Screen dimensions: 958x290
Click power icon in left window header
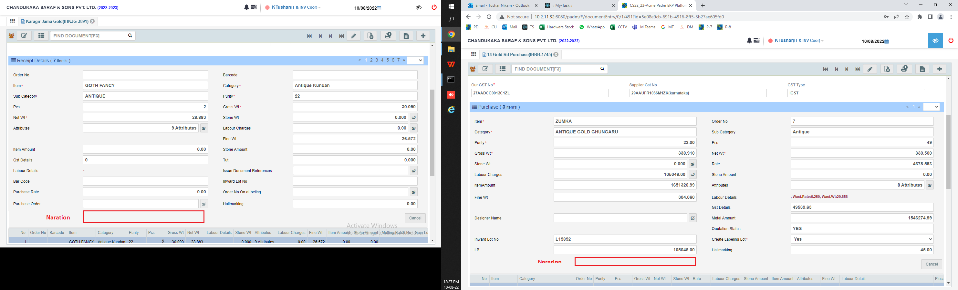click(x=434, y=7)
